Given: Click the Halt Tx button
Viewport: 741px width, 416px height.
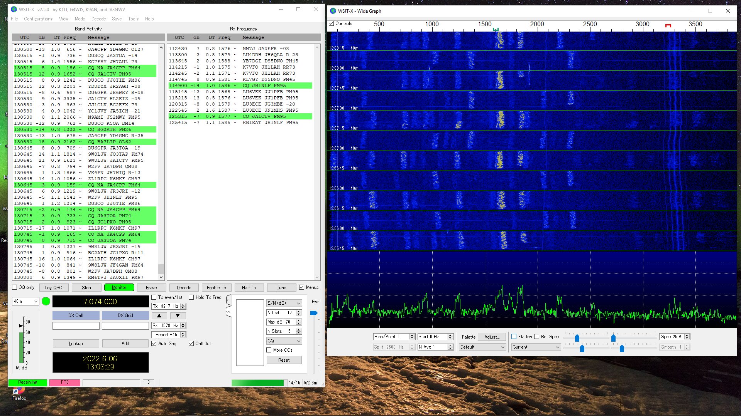Looking at the screenshot, I should 249,287.
